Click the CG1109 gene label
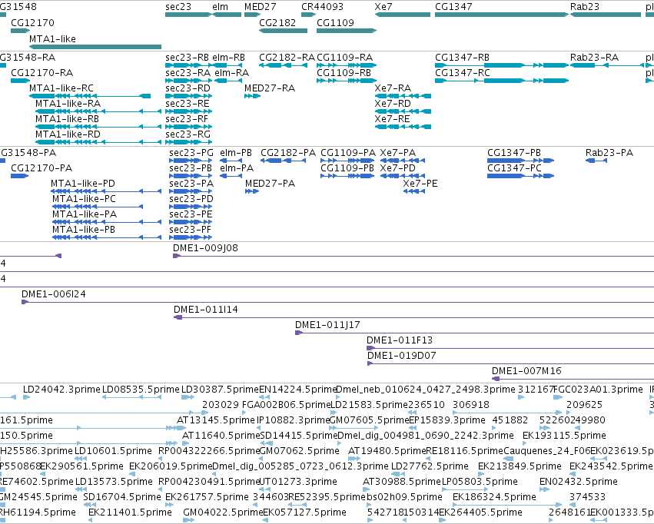Screen dimensions: 654x524 tap(335, 22)
